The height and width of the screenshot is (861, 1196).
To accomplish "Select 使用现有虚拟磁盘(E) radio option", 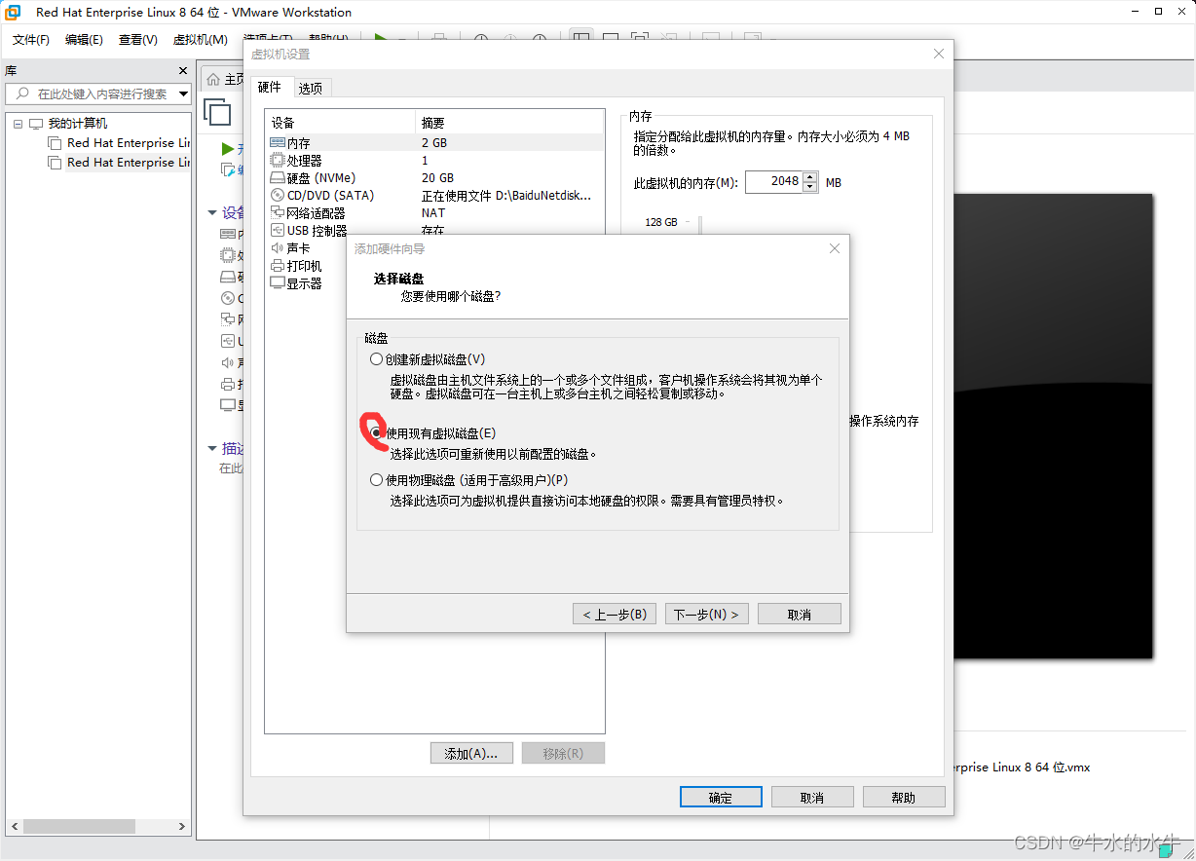I will pyautogui.click(x=377, y=432).
